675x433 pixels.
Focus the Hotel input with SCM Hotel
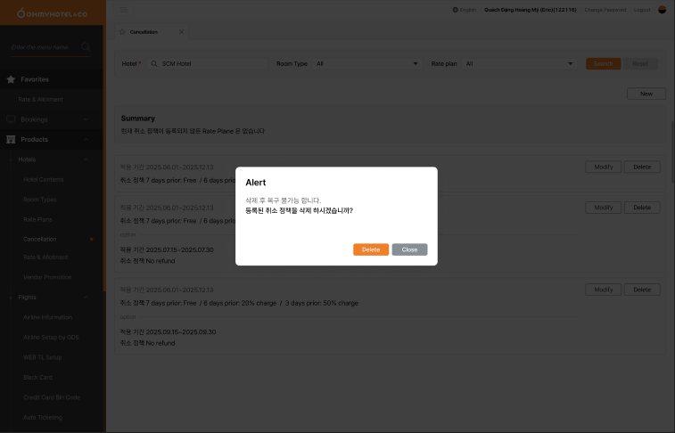click(207, 63)
